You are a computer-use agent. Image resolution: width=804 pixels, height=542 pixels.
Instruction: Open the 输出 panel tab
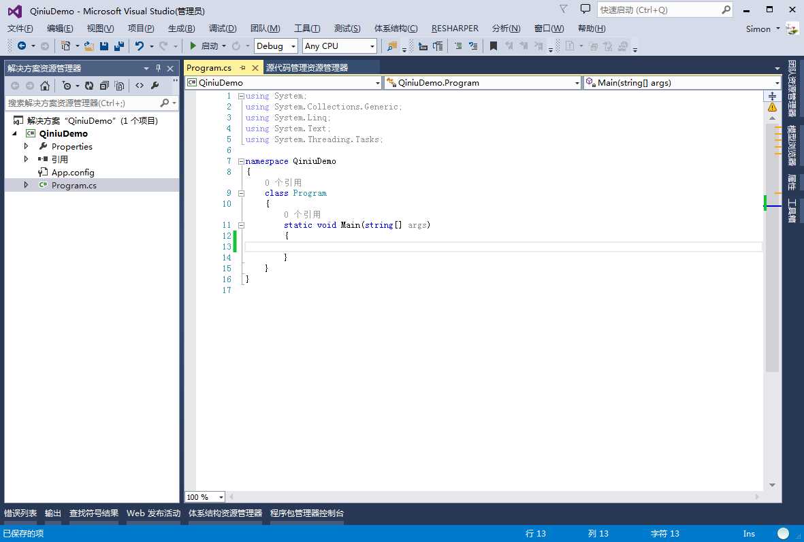pos(53,513)
